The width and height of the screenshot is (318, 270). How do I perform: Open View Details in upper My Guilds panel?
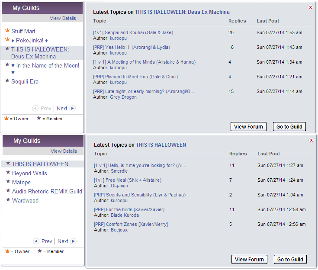tap(63, 18)
